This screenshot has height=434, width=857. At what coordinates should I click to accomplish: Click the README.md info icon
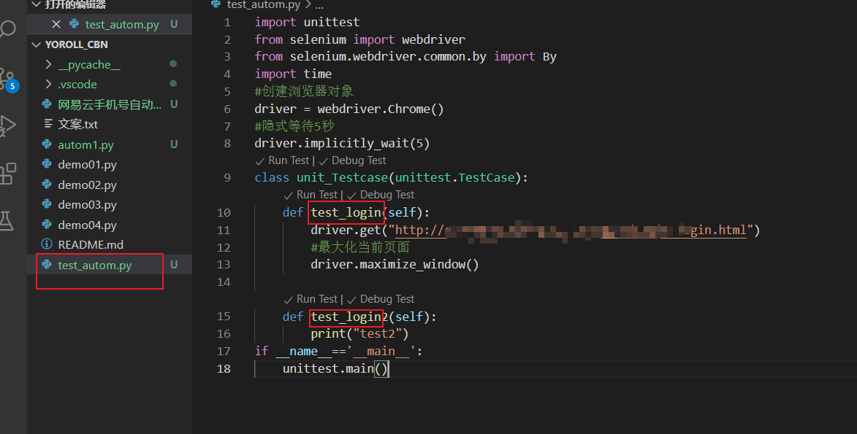(47, 244)
